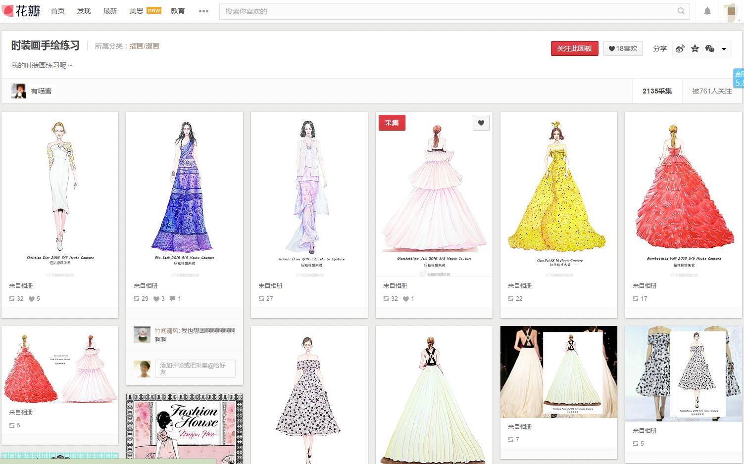Screen dimensions: 744x464
Task: Focus the 添加评论 comment input box
Action: click(195, 369)
